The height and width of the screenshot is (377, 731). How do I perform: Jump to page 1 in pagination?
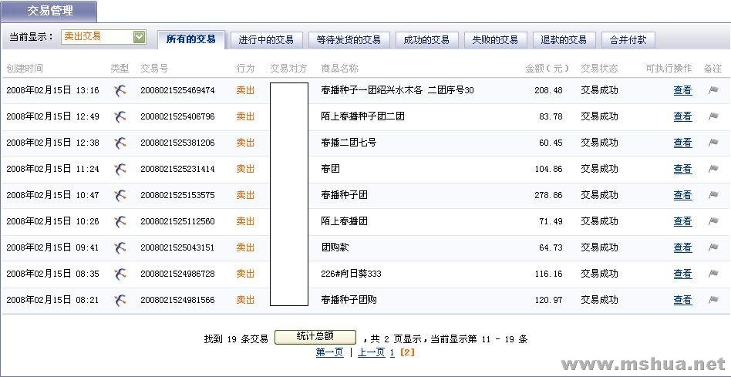(392, 352)
